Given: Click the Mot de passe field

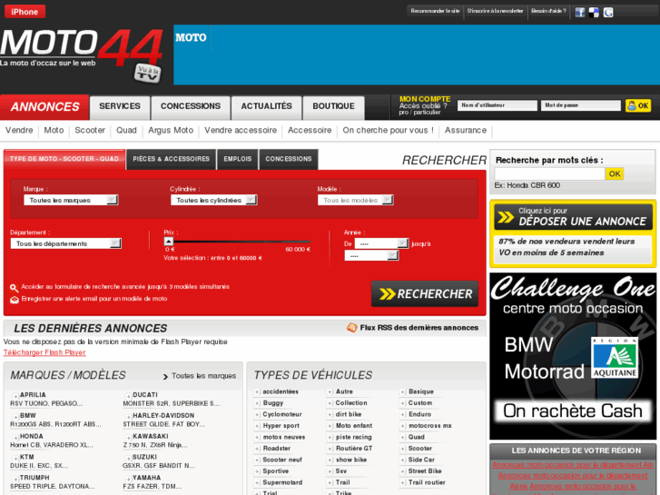Looking at the screenshot, I should 581,105.
